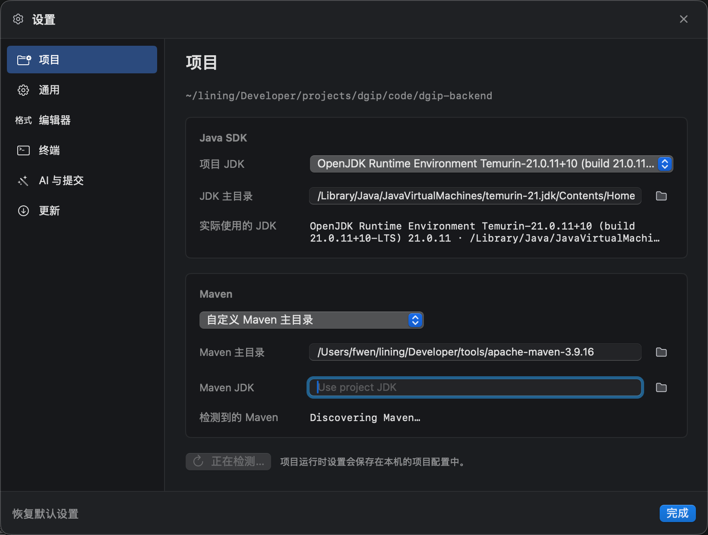Open the 终端 settings section
Image resolution: width=708 pixels, height=535 pixels.
pos(82,150)
